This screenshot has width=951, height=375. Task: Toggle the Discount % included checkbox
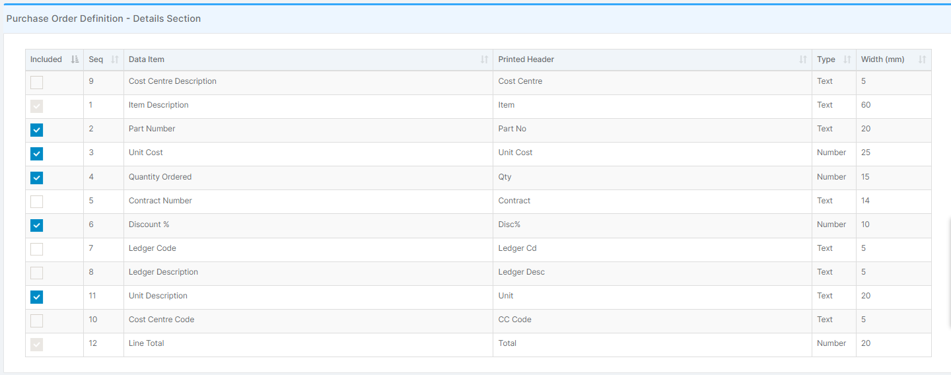pos(37,225)
